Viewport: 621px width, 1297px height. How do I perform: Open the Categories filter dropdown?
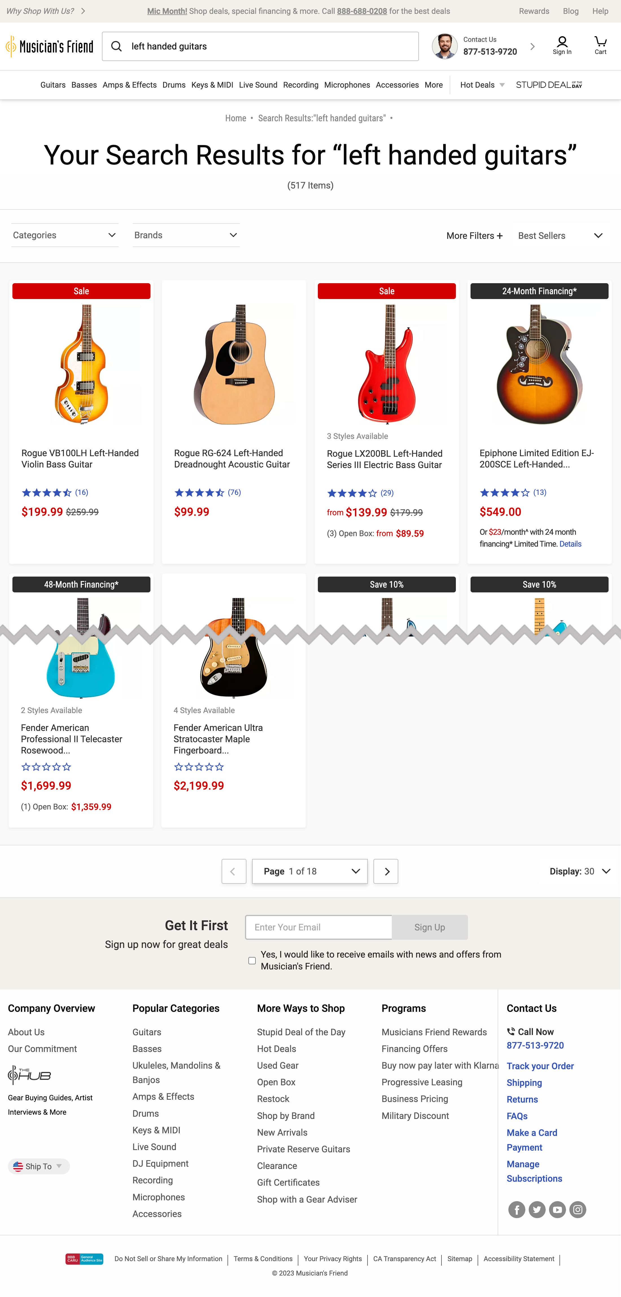click(x=64, y=235)
